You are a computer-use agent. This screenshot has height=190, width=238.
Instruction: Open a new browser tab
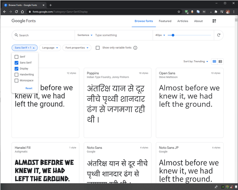[50, 5]
